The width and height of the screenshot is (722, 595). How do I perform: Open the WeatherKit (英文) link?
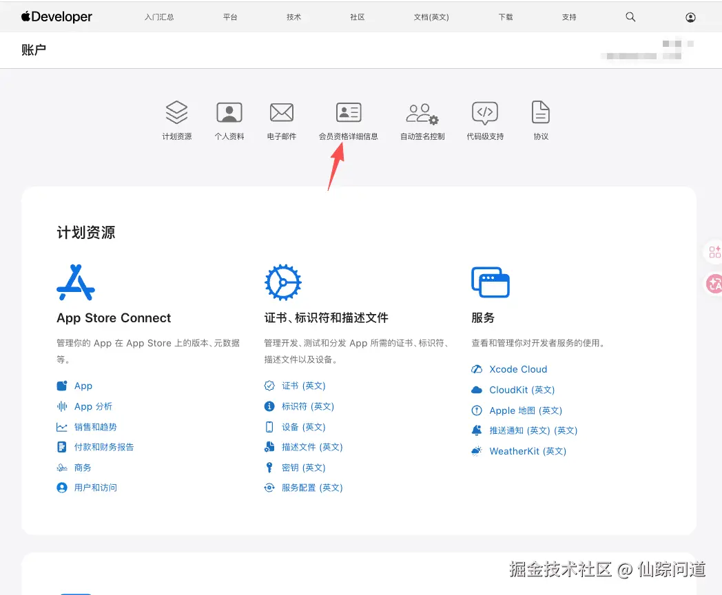click(528, 451)
